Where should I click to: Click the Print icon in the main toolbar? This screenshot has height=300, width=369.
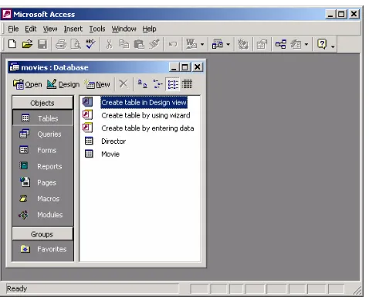[x=61, y=44]
